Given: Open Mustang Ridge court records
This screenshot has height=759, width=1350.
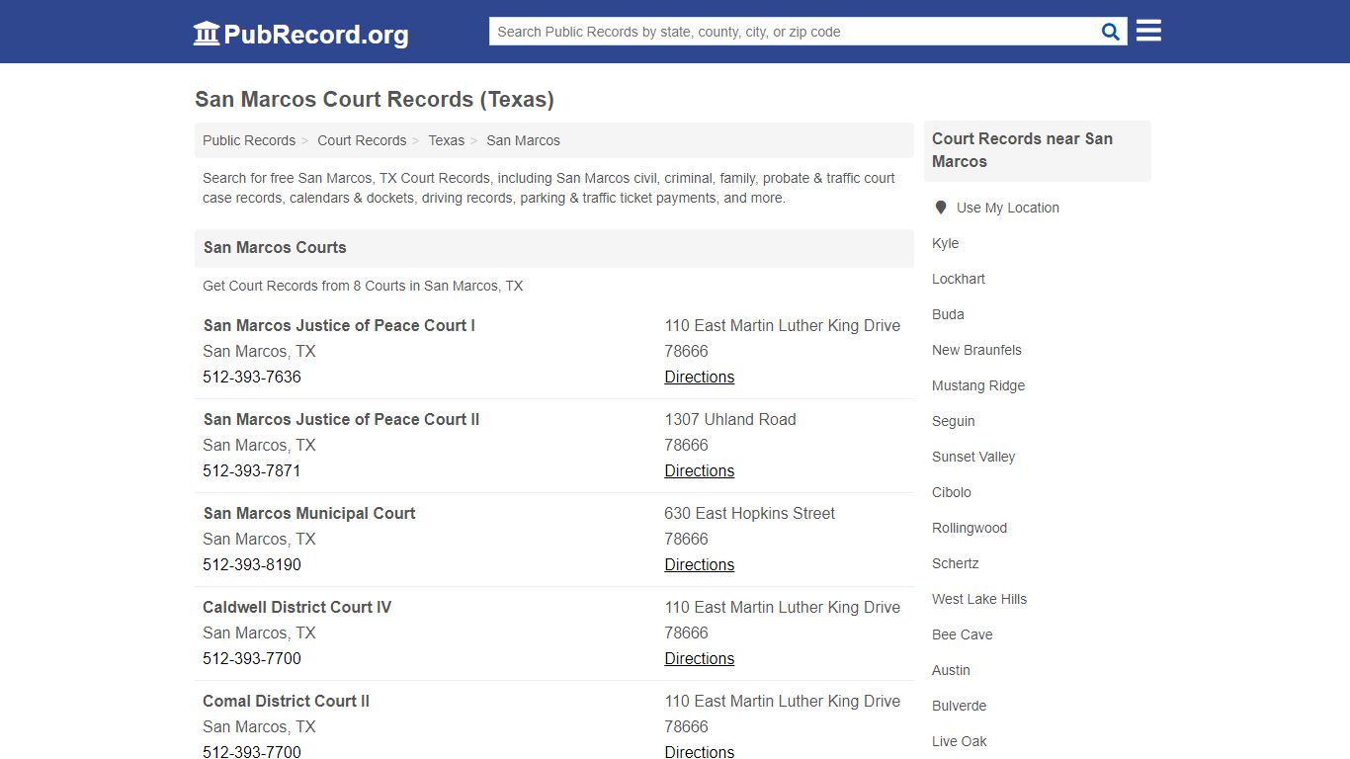Looking at the screenshot, I should click(977, 385).
